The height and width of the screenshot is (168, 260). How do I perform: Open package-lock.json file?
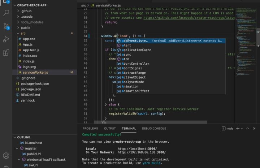pyautogui.click(x=45, y=83)
